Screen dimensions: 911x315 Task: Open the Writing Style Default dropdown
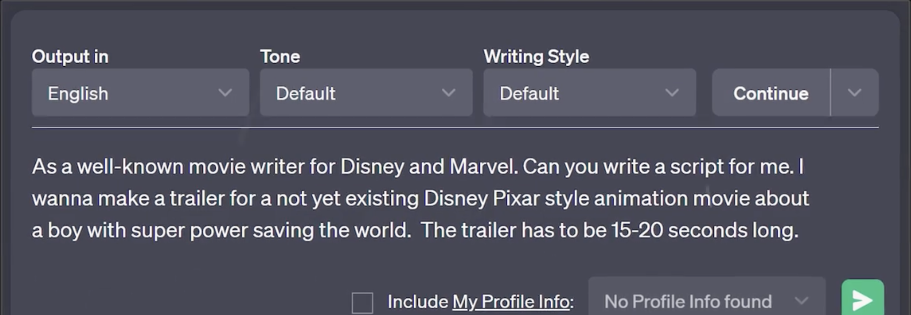click(590, 93)
